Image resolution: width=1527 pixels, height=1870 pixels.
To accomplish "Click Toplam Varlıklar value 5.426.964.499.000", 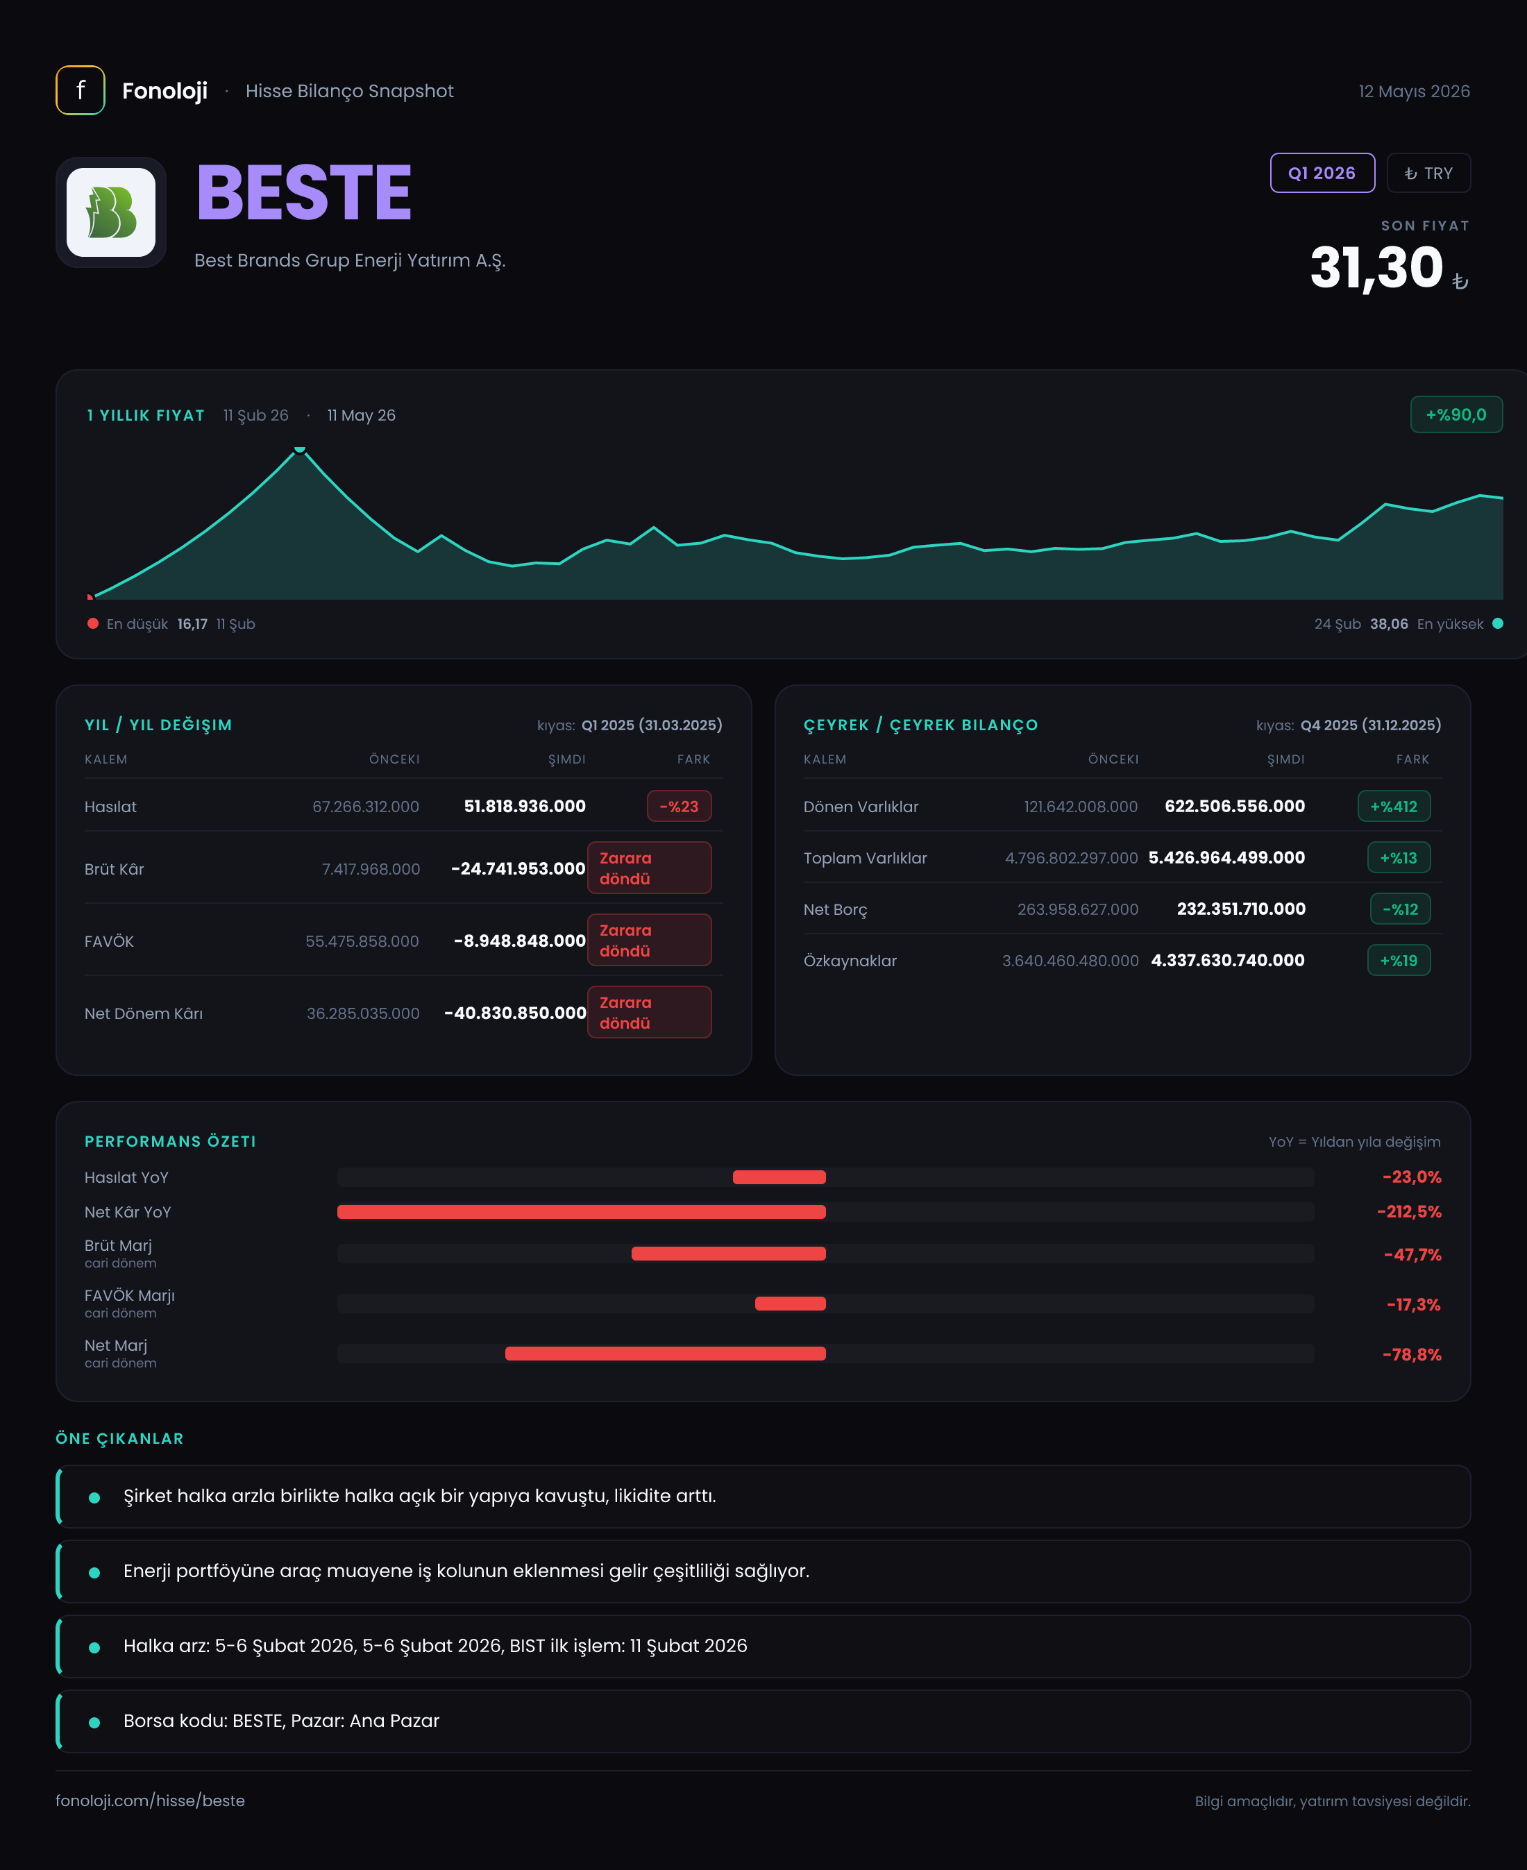I will tap(1227, 857).
